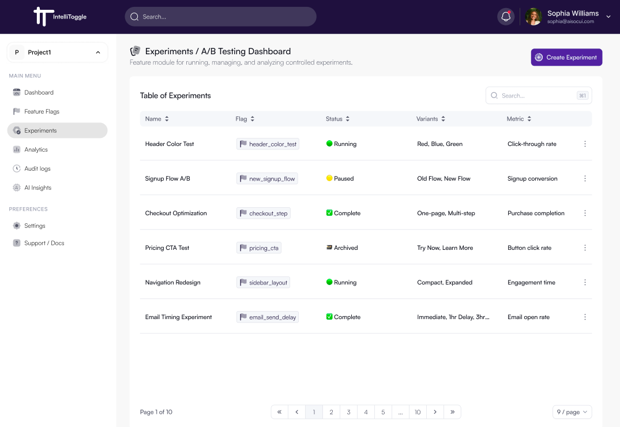
Task: Click the Create Experiment button
Action: point(566,57)
